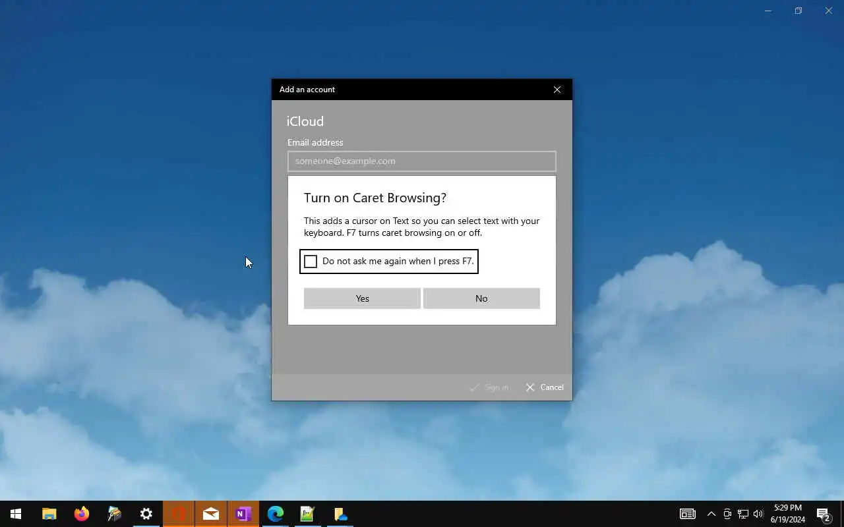This screenshot has height=527, width=844.
Task: Open the Windows Start menu
Action: [16, 514]
